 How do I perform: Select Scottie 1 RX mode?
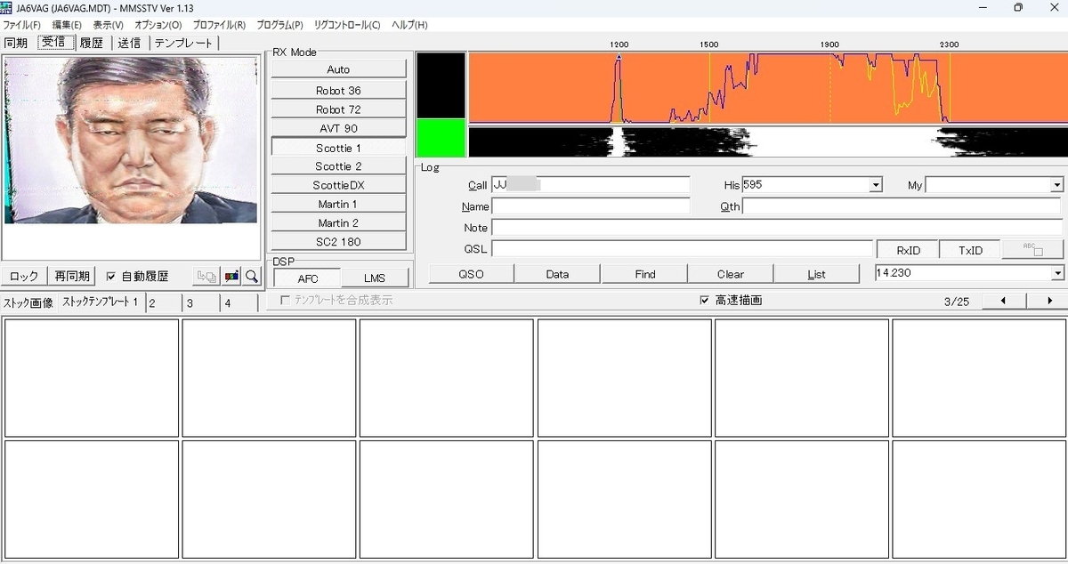coord(338,148)
